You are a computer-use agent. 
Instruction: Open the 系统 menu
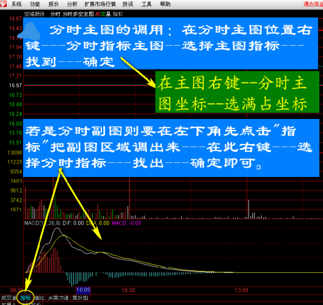16,4
